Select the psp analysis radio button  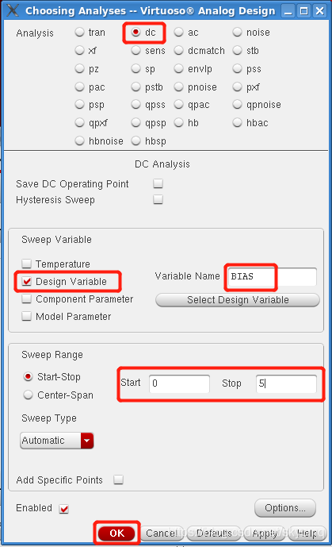click(x=80, y=104)
